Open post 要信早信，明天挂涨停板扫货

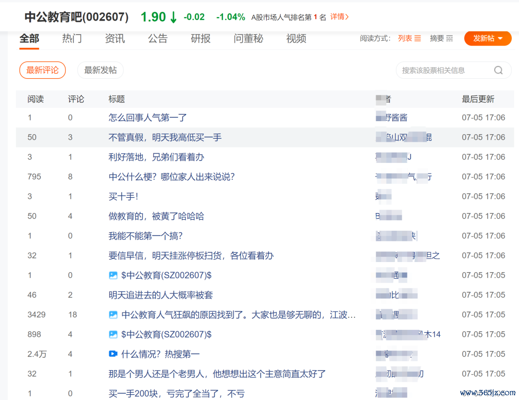[x=191, y=256]
